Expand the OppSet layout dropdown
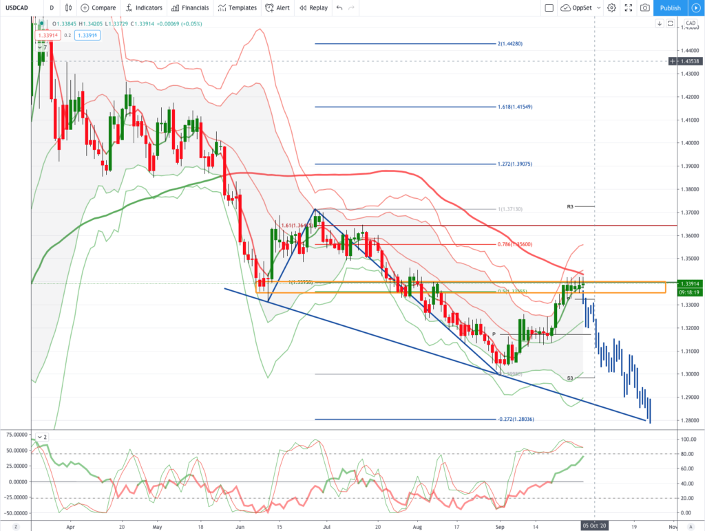The height and width of the screenshot is (531, 705). point(581,8)
